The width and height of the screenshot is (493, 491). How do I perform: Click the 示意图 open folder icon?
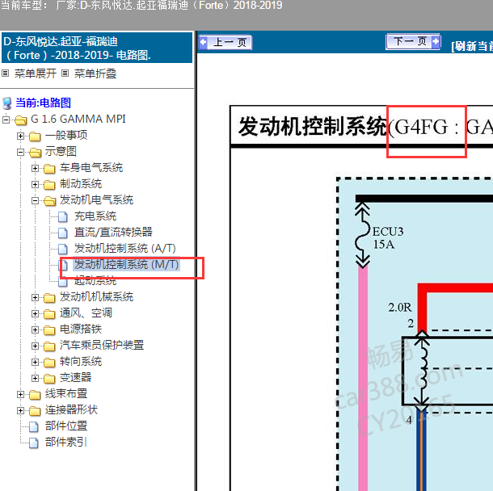click(x=36, y=153)
